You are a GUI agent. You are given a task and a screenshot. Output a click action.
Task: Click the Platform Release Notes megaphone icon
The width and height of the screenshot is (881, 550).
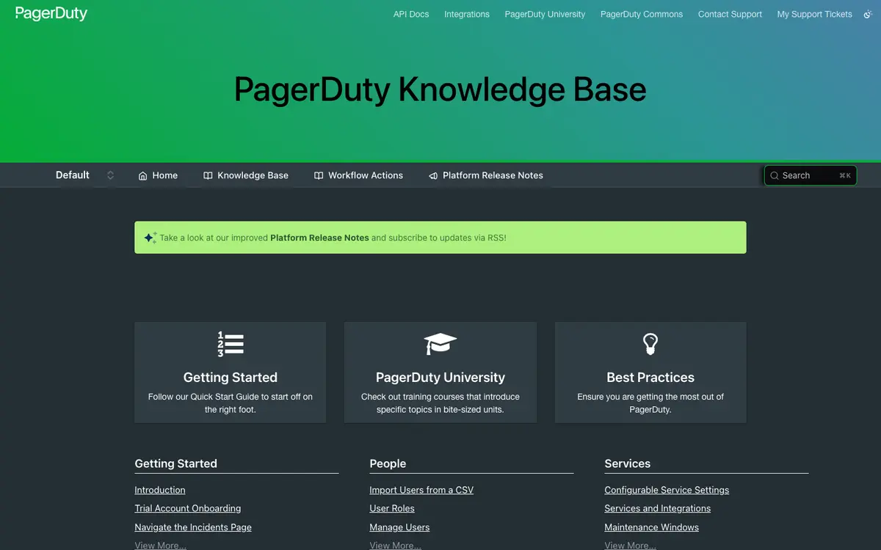pyautogui.click(x=433, y=176)
